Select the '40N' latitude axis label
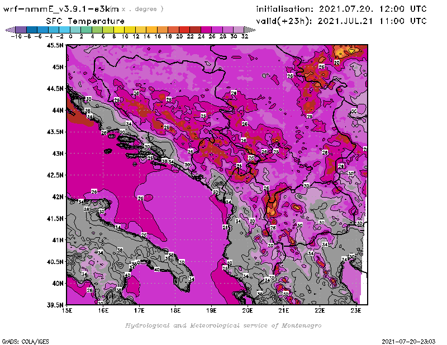447x345 pixels. tap(58, 284)
